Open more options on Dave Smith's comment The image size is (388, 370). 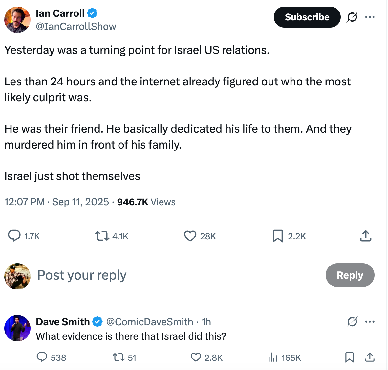click(x=370, y=322)
